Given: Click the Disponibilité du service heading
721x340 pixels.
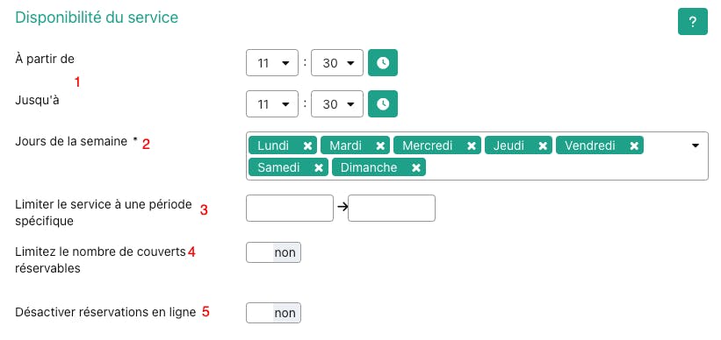Looking at the screenshot, I should pyautogui.click(x=97, y=18).
